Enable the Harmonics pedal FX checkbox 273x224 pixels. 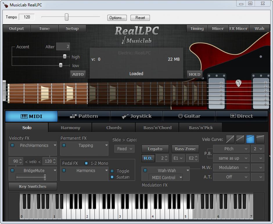pyautogui.click(x=64, y=170)
